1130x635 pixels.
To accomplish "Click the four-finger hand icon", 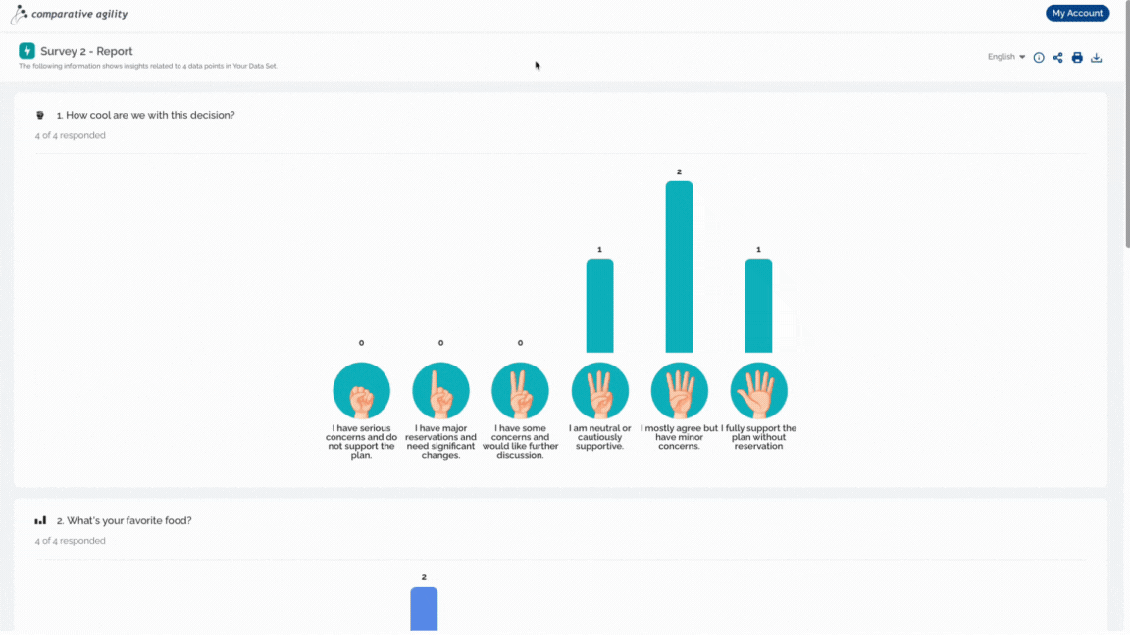I will [679, 391].
